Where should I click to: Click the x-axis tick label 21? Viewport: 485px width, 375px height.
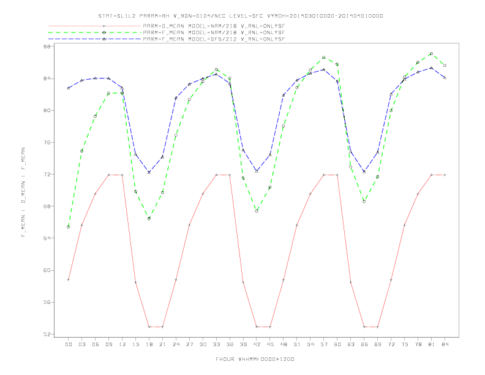(162, 344)
